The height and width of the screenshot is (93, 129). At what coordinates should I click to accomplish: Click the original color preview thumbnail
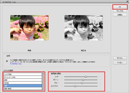[x=29, y=28]
